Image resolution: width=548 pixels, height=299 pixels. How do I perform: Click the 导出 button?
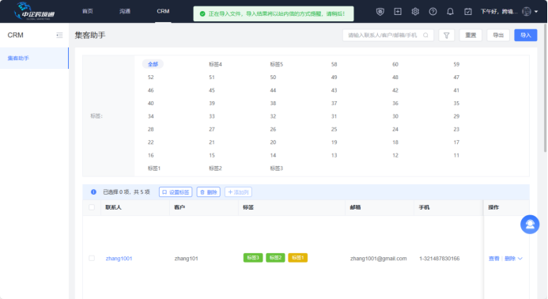(x=498, y=35)
